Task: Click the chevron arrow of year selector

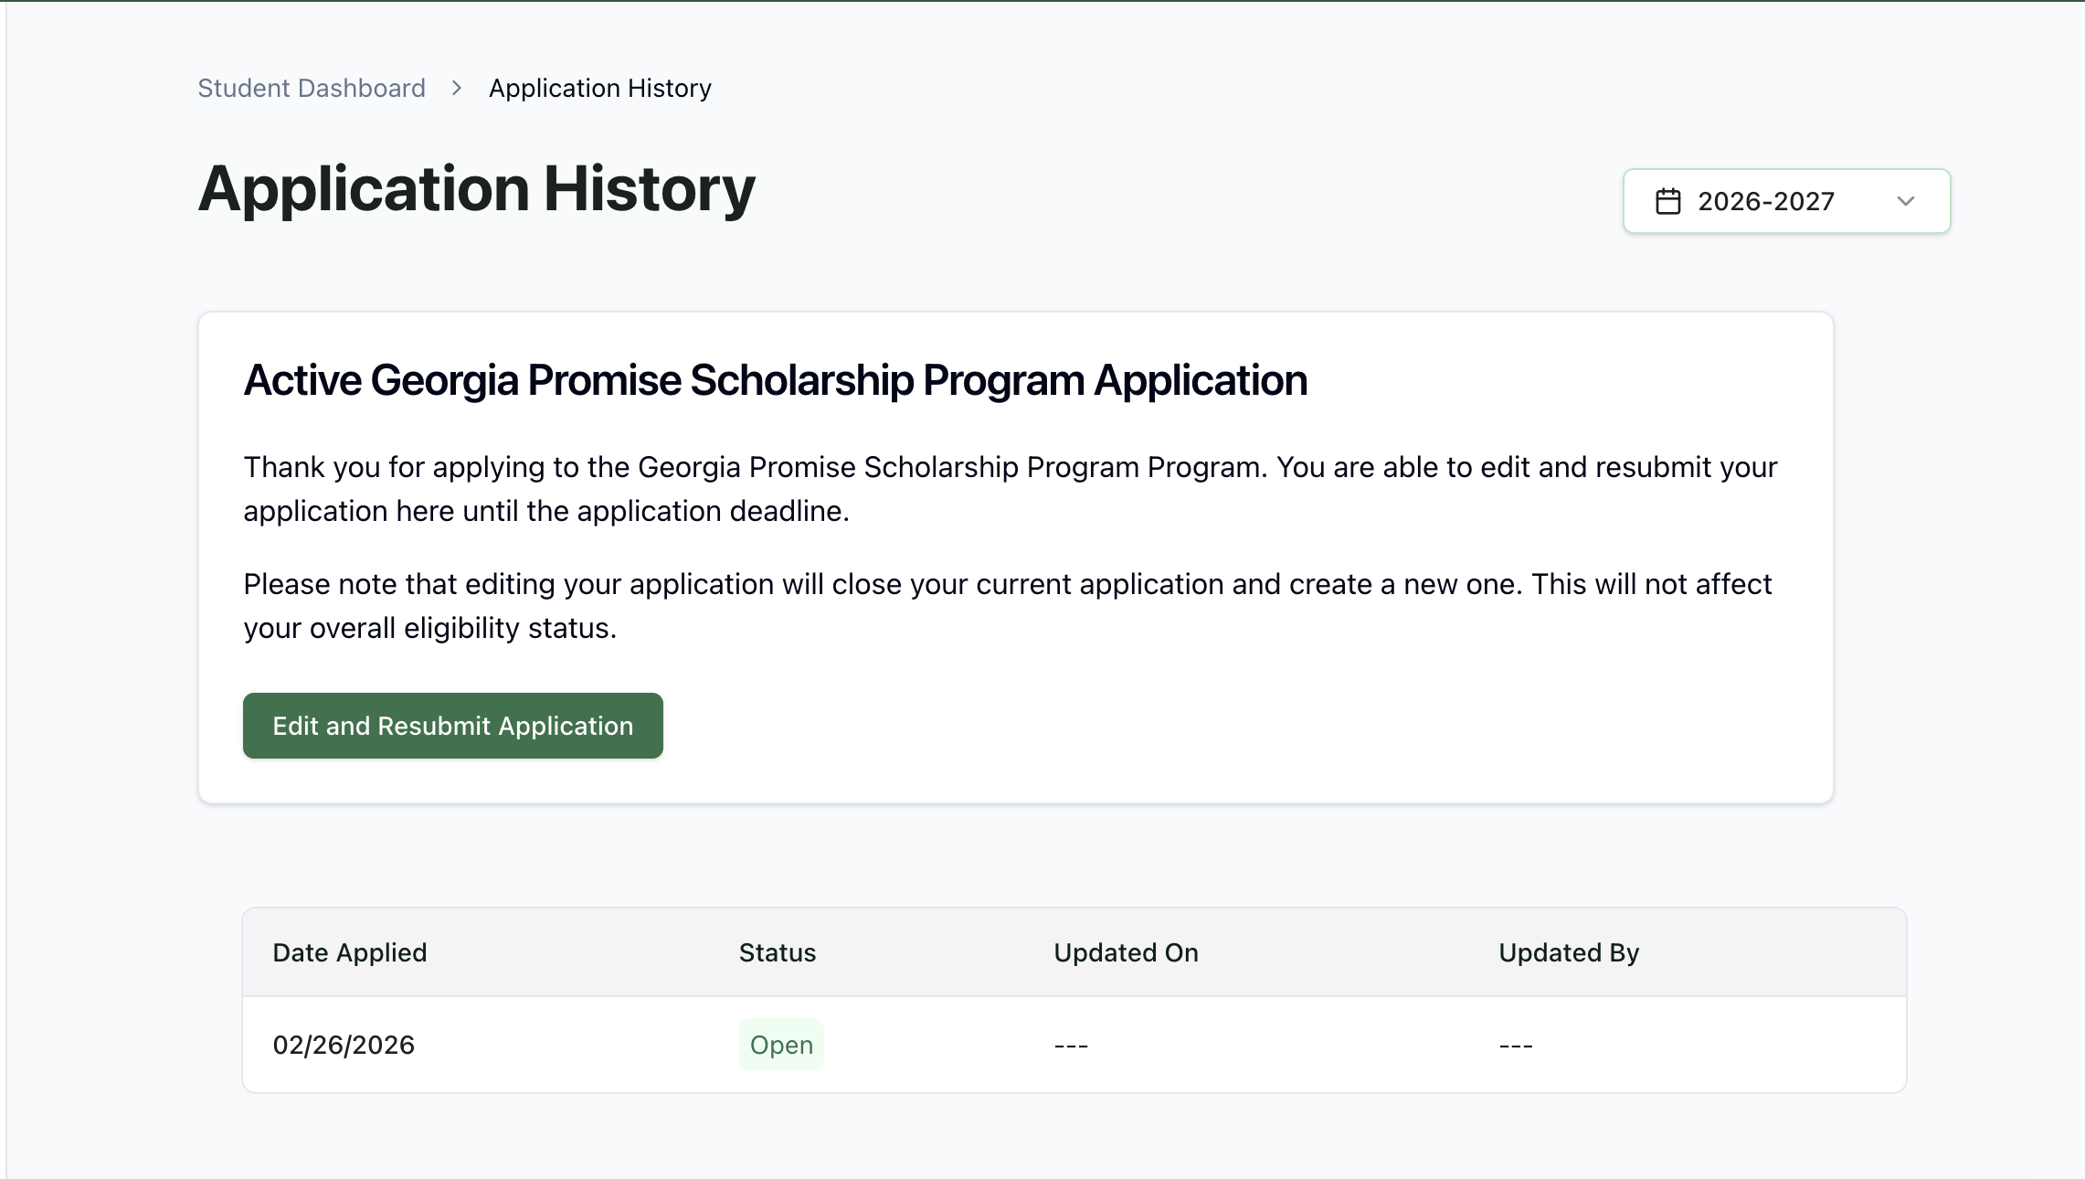Action: [1905, 201]
